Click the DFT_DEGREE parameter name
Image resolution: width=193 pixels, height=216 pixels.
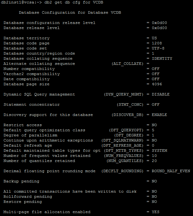click(129, 135)
